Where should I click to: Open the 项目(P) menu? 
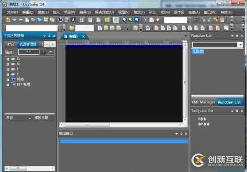pos(70,12)
